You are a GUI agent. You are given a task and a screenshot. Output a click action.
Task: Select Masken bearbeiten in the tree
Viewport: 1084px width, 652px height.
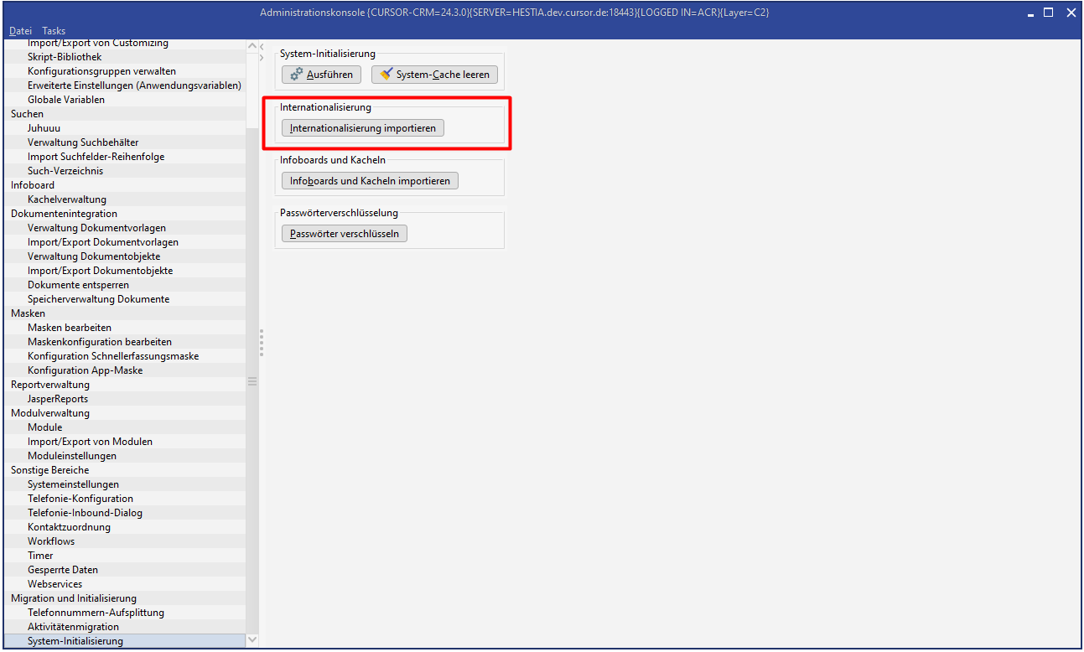tap(70, 328)
